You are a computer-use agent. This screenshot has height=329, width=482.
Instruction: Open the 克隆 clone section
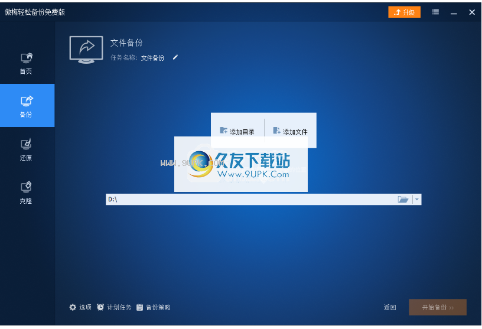27,193
